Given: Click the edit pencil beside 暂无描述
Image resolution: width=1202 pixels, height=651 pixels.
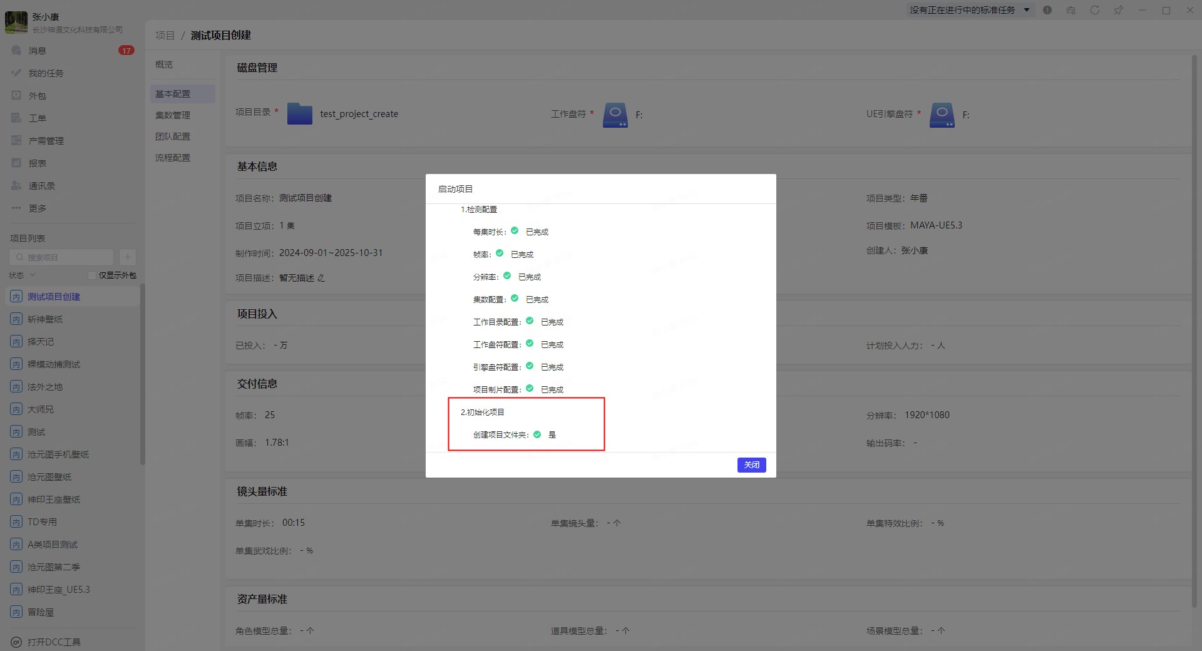Looking at the screenshot, I should (x=321, y=278).
